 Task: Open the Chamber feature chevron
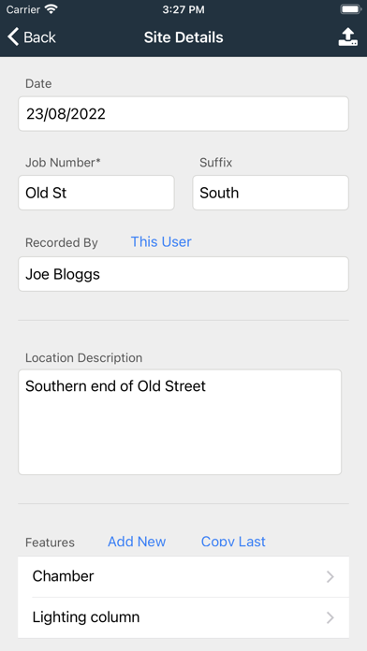[x=330, y=577]
